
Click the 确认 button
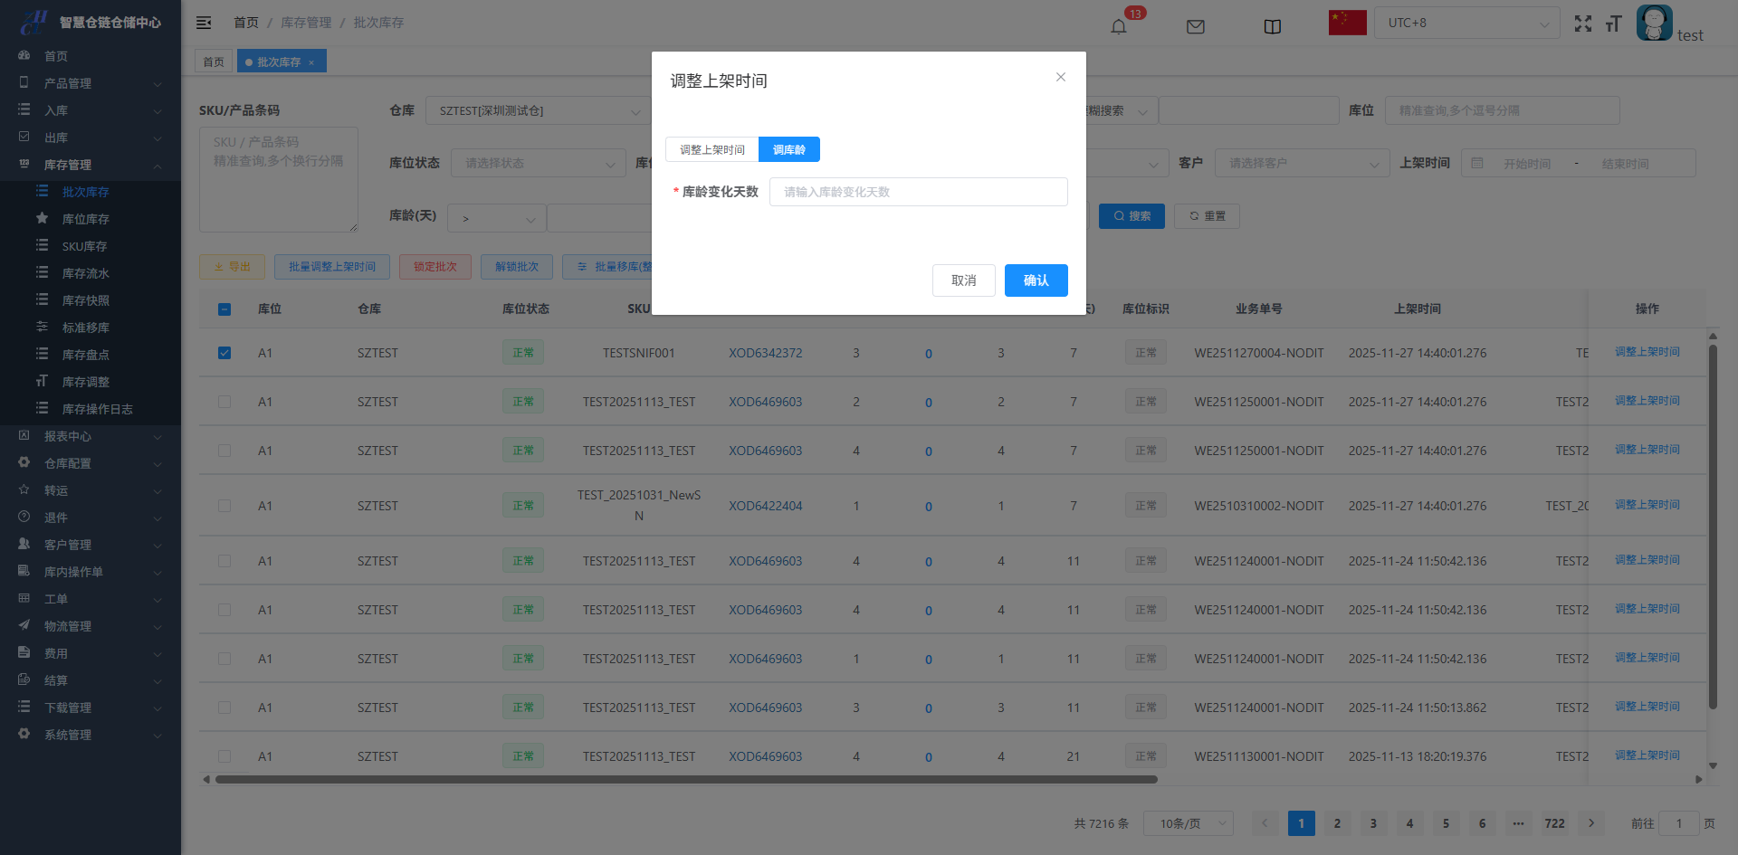click(x=1036, y=280)
